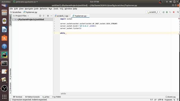
Task: Click the 'import socket' code line
Action: click(66, 19)
